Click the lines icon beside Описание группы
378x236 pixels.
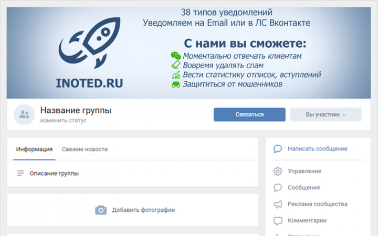pyautogui.click(x=20, y=173)
